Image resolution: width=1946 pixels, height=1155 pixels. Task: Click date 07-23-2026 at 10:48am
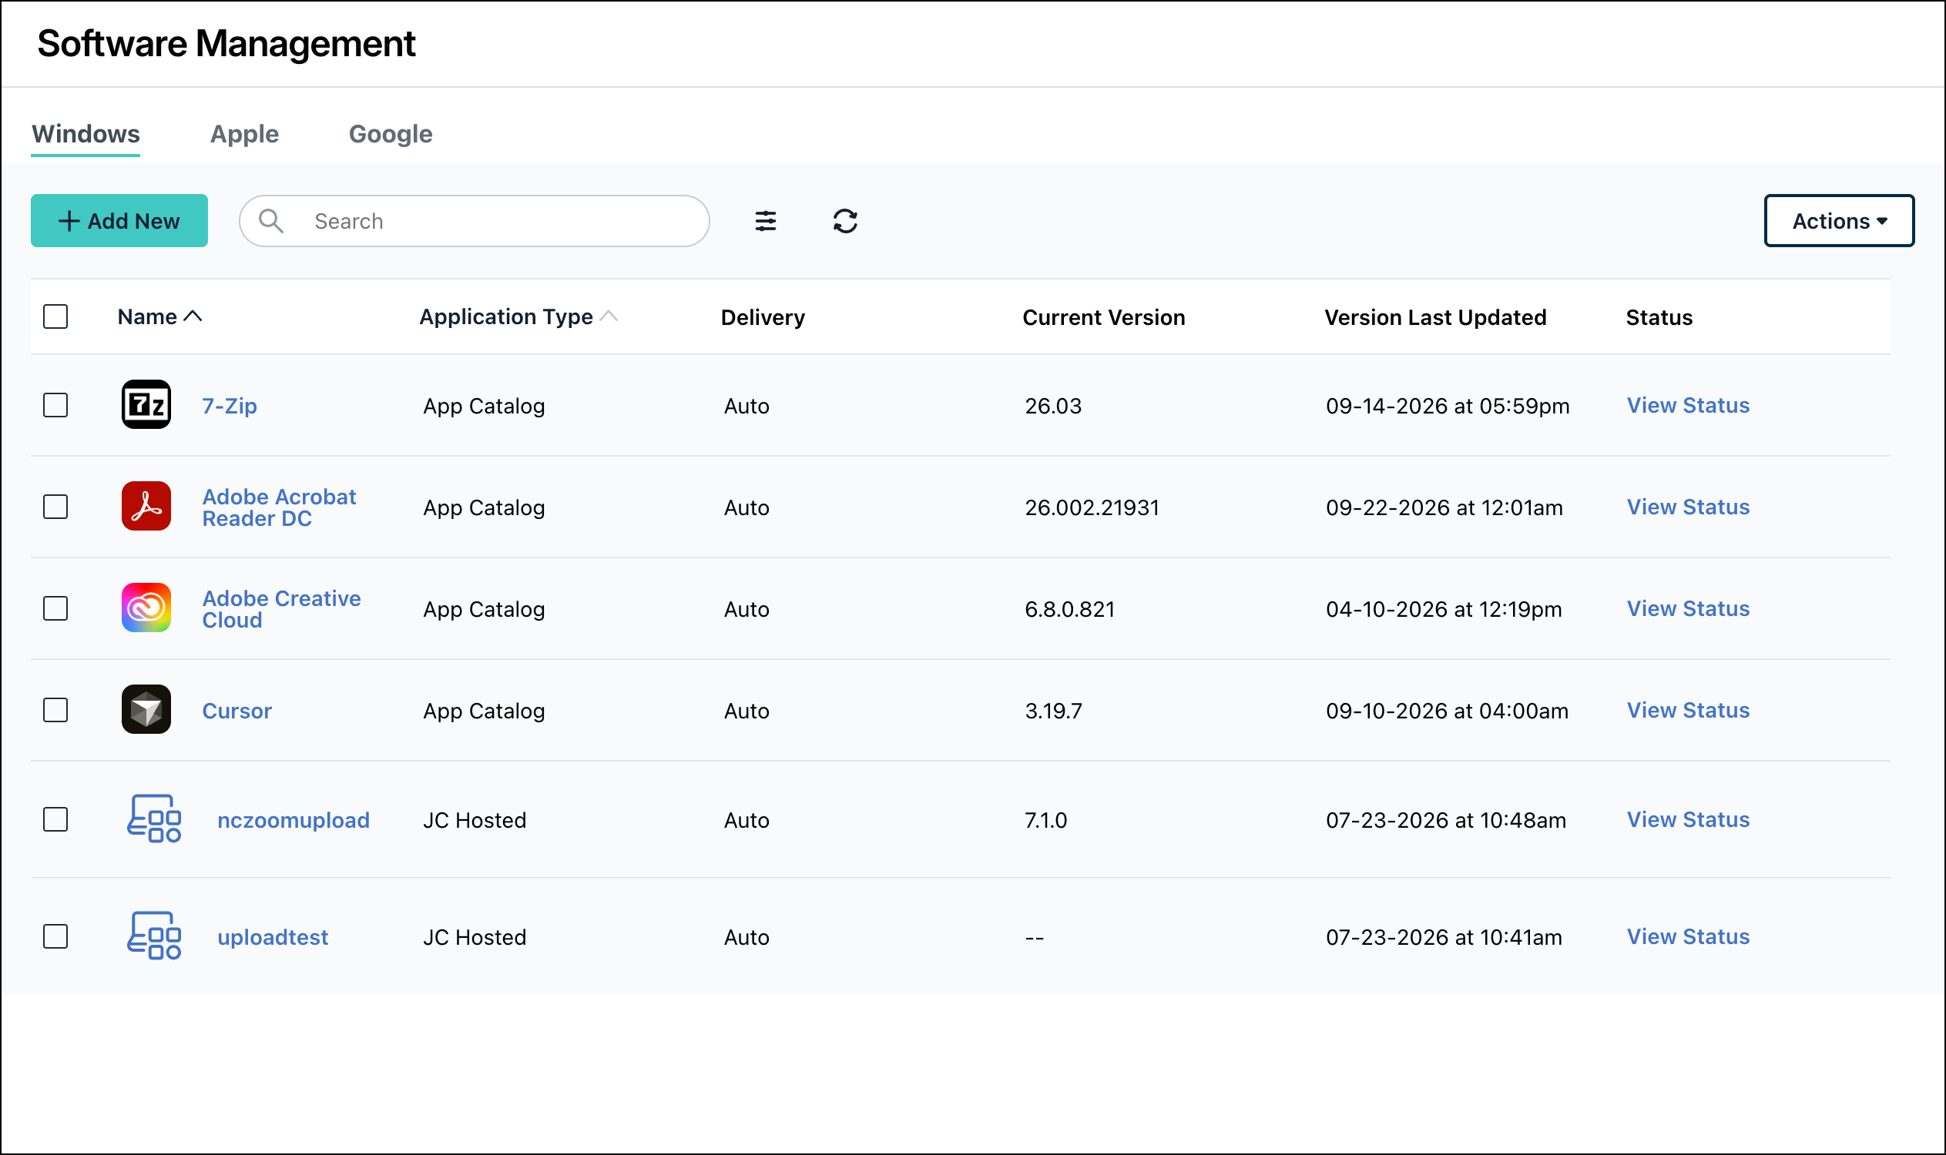tap(1445, 820)
